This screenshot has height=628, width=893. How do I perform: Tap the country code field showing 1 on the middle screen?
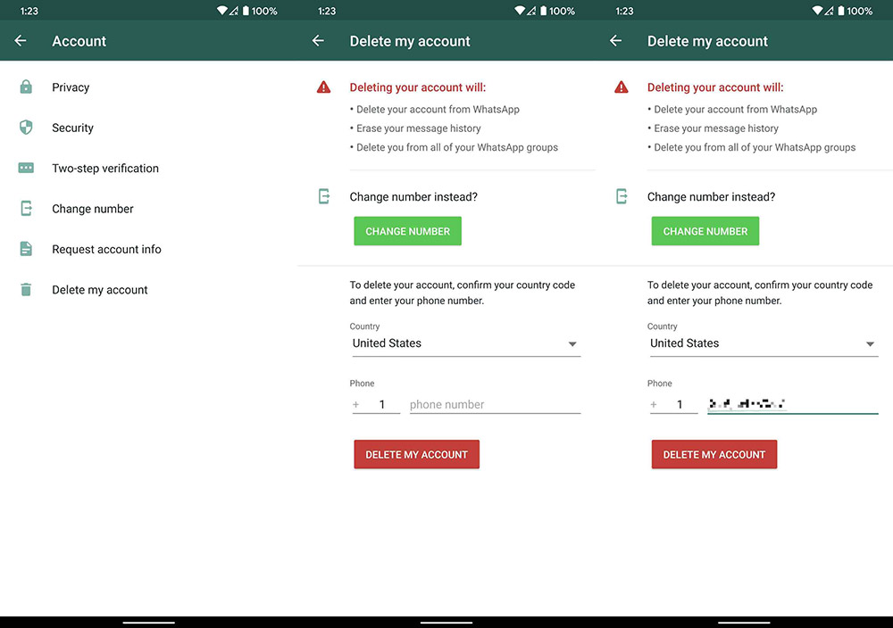381,405
